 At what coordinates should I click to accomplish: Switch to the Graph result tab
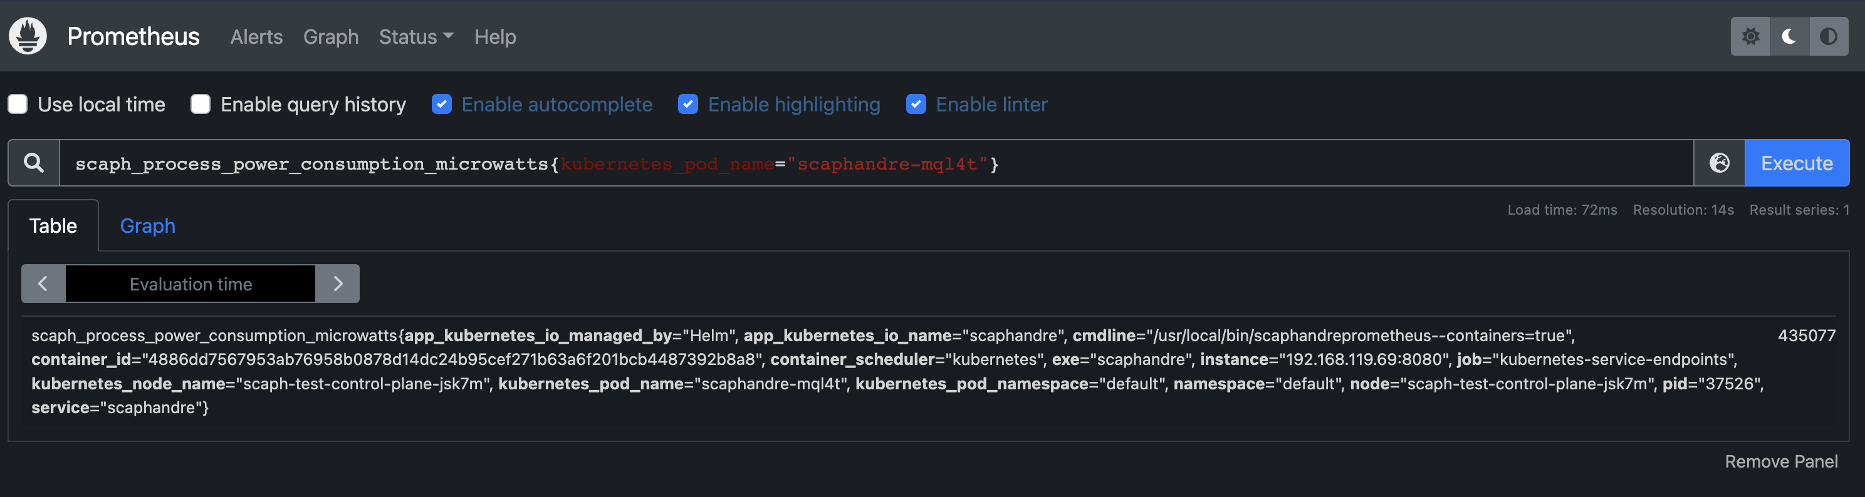click(x=148, y=226)
